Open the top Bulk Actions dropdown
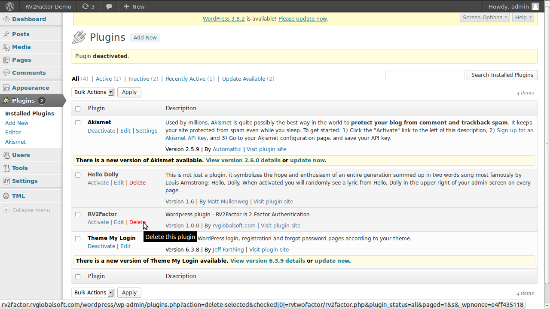The image size is (550, 309). coord(93,92)
